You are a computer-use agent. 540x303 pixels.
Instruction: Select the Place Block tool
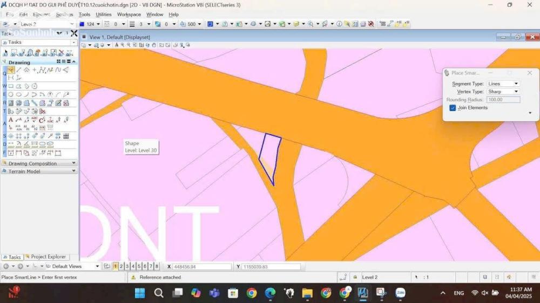pos(11,86)
